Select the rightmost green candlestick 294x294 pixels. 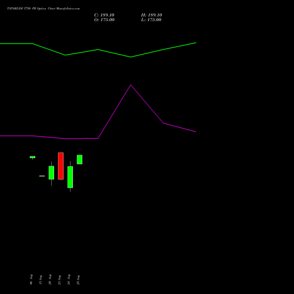pos(79,159)
